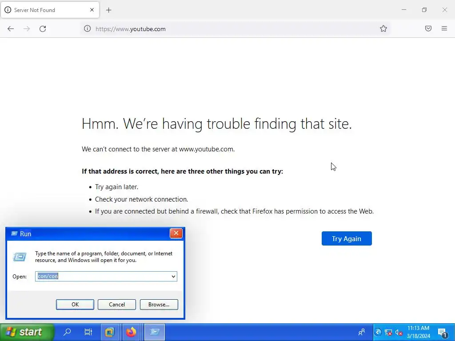The height and width of the screenshot is (341, 455).
Task: Switch to Firefox on the taskbar
Action: tap(131, 332)
